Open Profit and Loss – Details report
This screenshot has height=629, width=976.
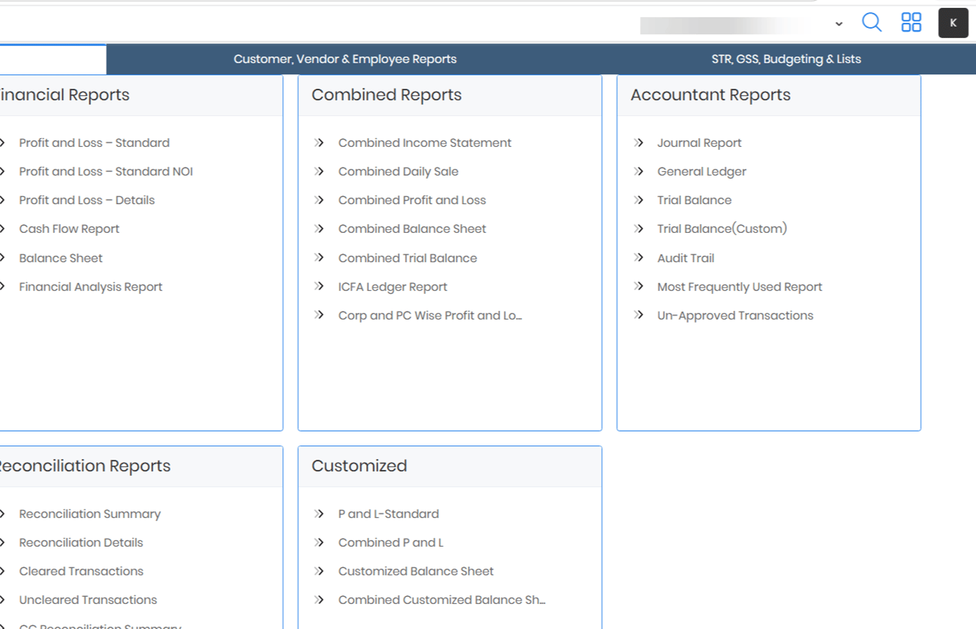coord(87,200)
